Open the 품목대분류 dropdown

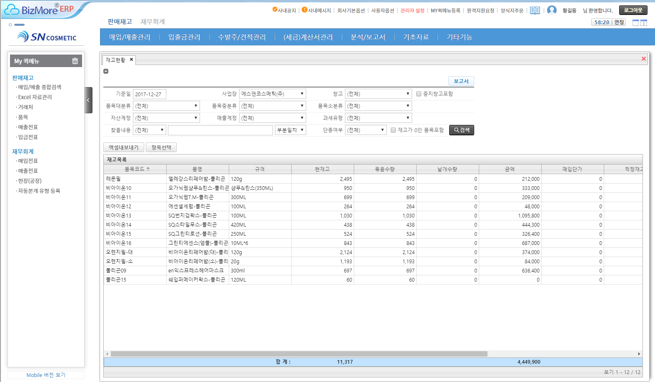[x=167, y=106]
